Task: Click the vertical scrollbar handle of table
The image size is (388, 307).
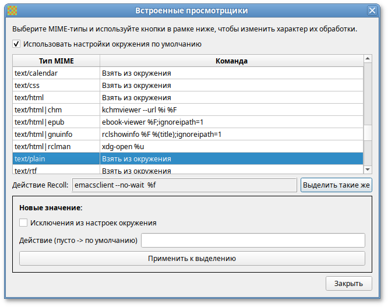Action: coord(368,93)
